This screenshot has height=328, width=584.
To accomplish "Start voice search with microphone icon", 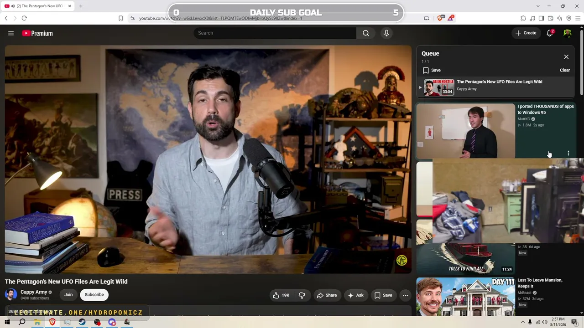I will (x=386, y=33).
